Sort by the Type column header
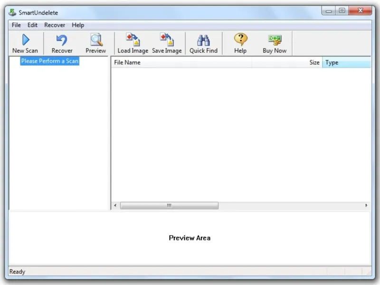This screenshot has width=380, height=285. pyautogui.click(x=346, y=63)
